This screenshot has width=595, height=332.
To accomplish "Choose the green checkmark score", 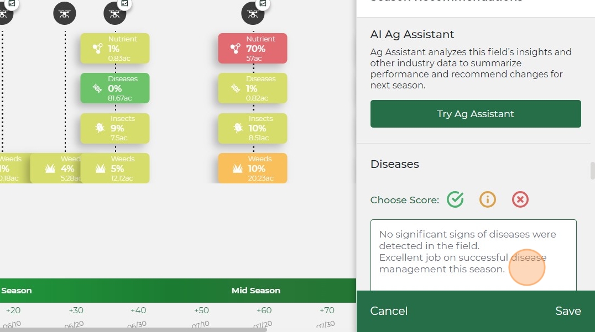I will point(455,199).
